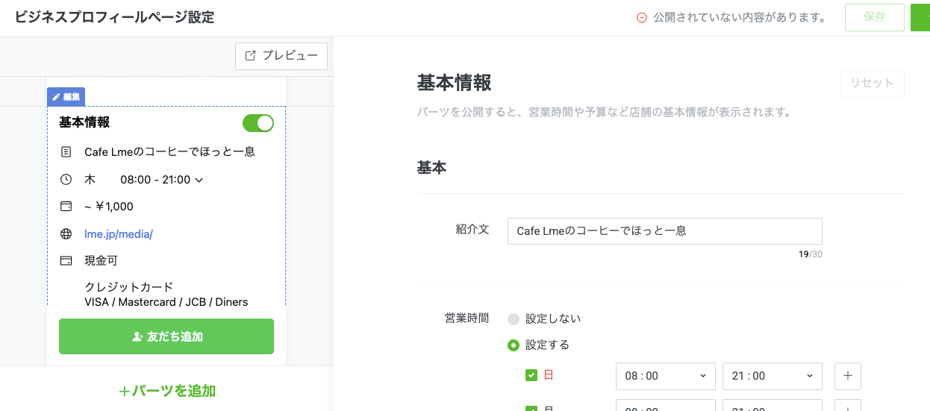Screen dimensions: 930x411
Task: Uncheck the 日 (Sunday) checkbox
Action: coord(531,375)
